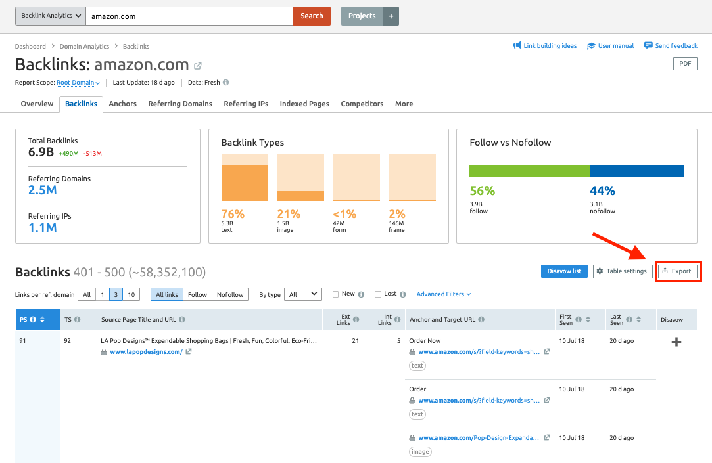Image resolution: width=712 pixels, height=463 pixels.
Task: Open Table settings
Action: point(623,271)
